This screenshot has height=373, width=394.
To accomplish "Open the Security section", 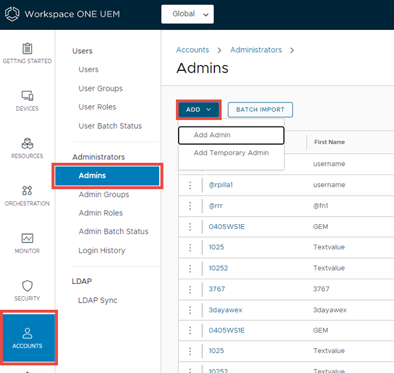I will coord(27,291).
